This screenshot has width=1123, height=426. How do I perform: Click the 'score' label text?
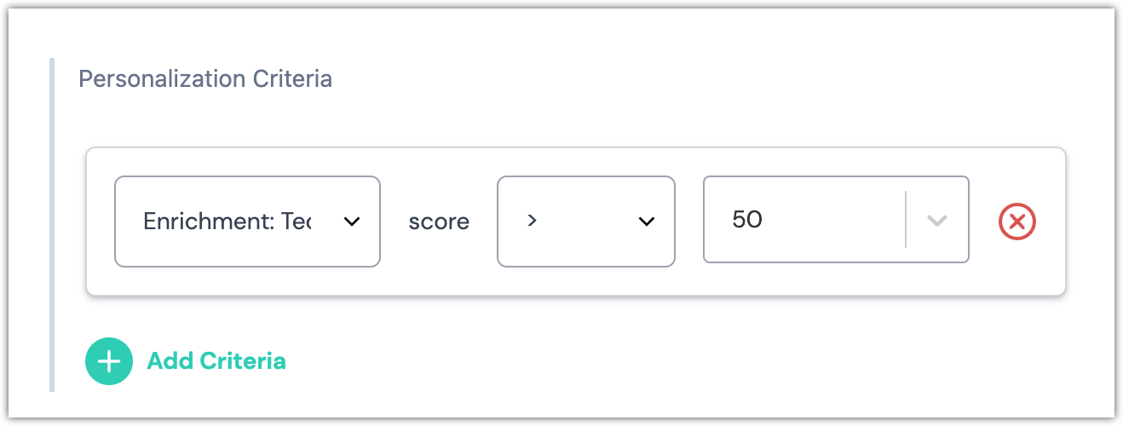tap(439, 222)
